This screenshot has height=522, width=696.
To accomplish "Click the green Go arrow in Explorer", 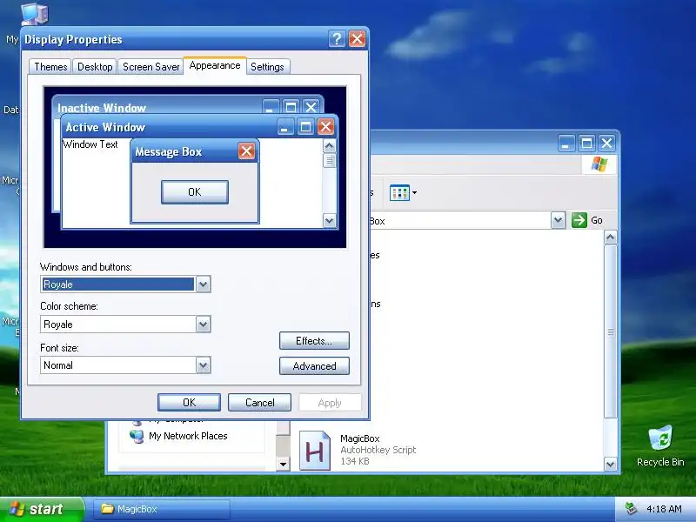I will [579, 220].
